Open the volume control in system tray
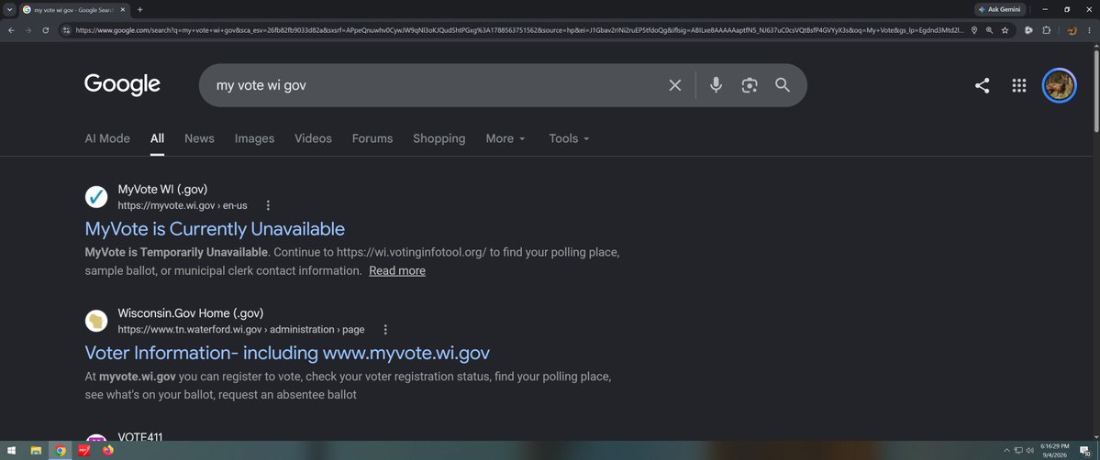Screen dimensions: 1100x460 pos(1030,450)
